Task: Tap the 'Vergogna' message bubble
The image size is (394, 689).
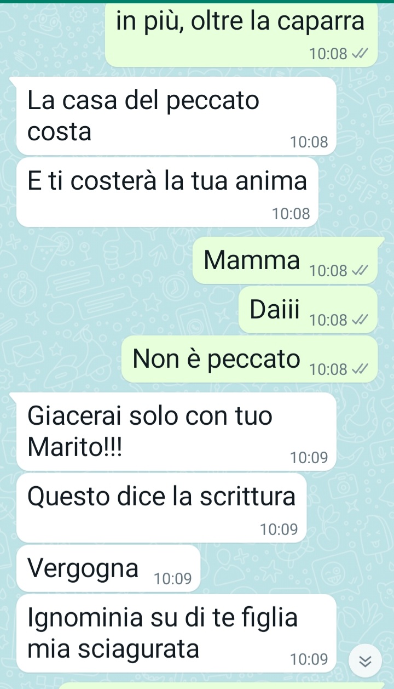Action: pyautogui.click(x=109, y=568)
